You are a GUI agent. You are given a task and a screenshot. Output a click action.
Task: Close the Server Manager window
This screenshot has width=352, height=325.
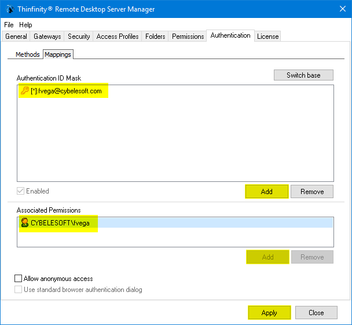pyautogui.click(x=343, y=9)
